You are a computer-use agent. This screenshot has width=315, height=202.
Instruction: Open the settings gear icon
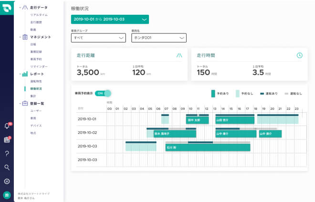[7, 181]
